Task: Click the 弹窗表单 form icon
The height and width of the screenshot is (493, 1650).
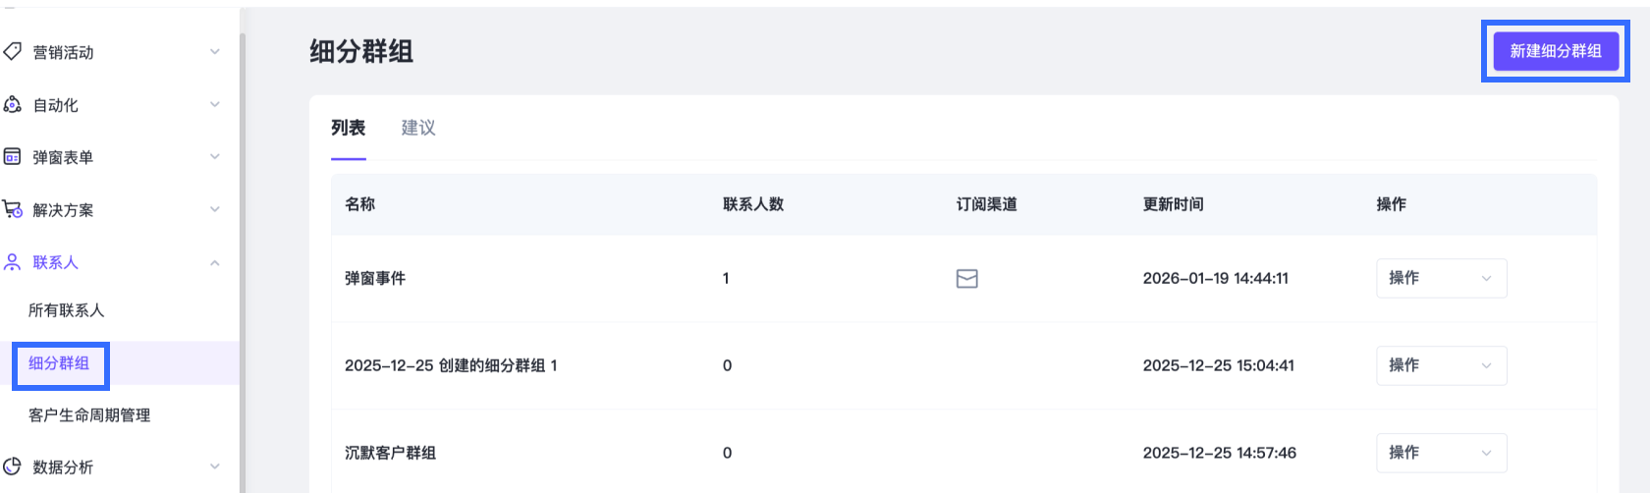Action: coord(13,157)
